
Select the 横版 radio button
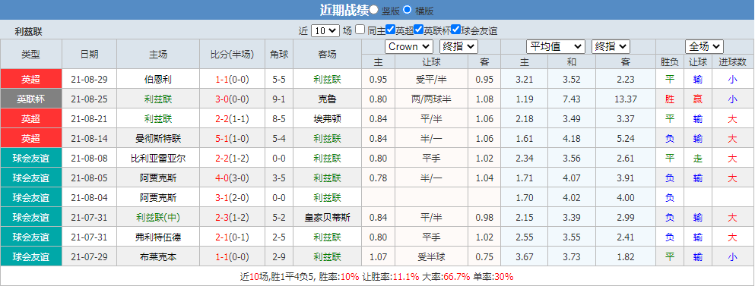pos(408,9)
